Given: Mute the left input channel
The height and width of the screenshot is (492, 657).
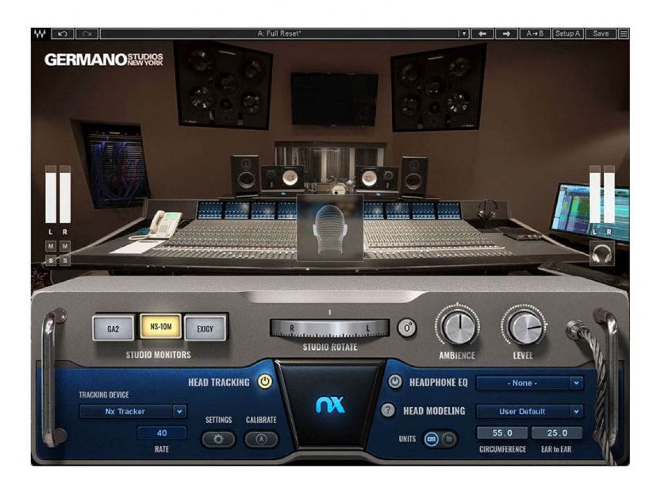Looking at the screenshot, I should (x=51, y=246).
